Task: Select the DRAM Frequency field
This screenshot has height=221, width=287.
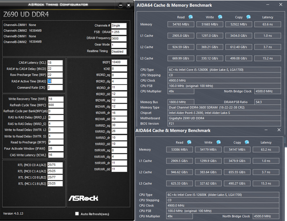Action: pyautogui.click(x=119, y=39)
